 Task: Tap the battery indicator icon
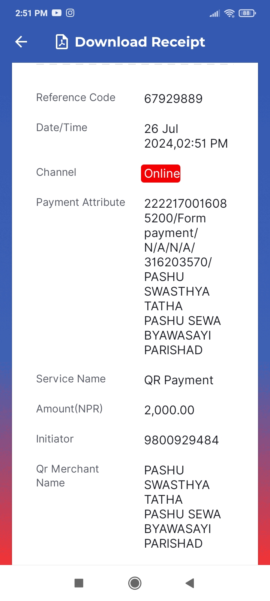click(x=247, y=13)
